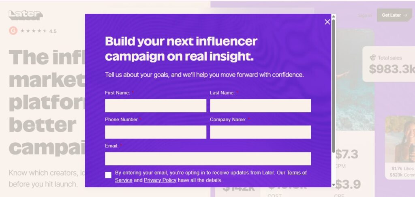Click the popup scrollbar up arrow
Viewport: 415px width, 197px height.
pos(334,17)
